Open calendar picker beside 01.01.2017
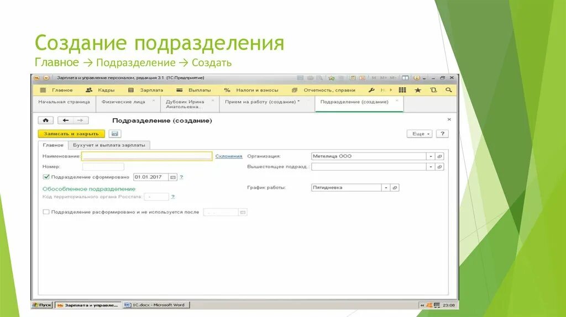The height and width of the screenshot is (317, 566). click(x=173, y=177)
